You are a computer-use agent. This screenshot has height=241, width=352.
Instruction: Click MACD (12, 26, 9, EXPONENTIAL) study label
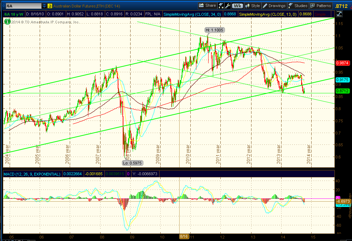pyautogui.click(x=32, y=174)
